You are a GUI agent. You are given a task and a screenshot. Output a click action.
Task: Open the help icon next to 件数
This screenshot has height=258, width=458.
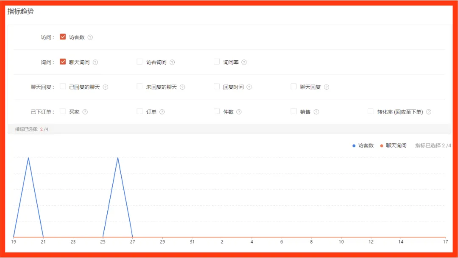239,112
